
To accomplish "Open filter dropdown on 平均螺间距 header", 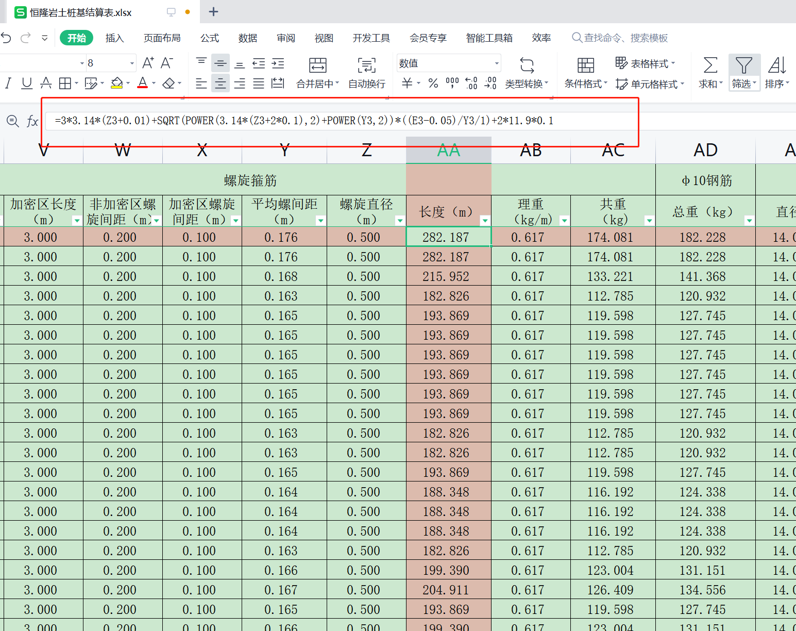I will coord(320,221).
